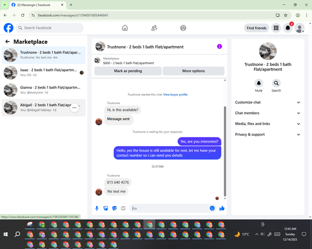Open the Trustnone conversation in the list
The width and height of the screenshot is (312, 249).
click(x=44, y=55)
